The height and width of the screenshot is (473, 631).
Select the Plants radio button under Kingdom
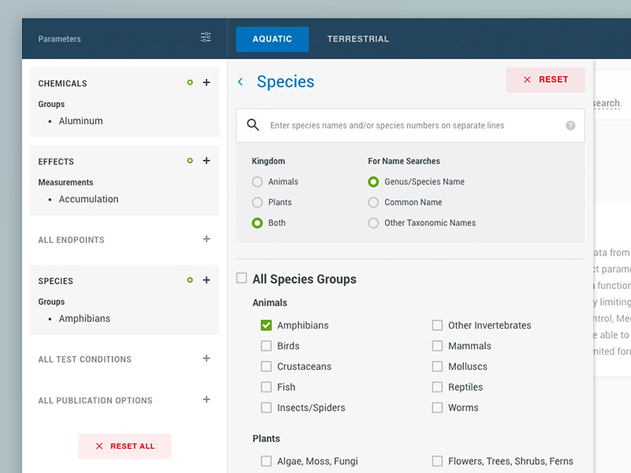256,202
